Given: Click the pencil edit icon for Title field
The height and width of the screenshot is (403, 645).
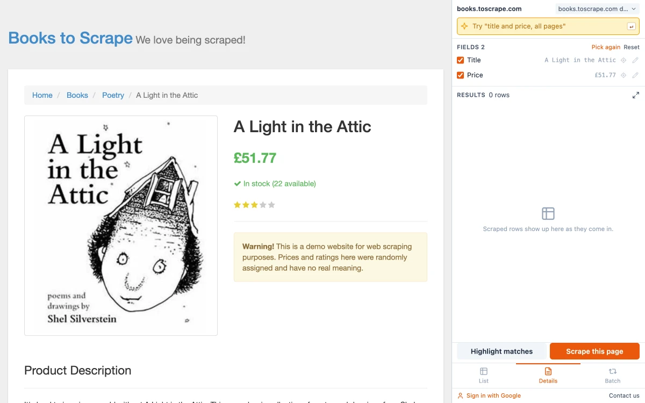Looking at the screenshot, I should (x=635, y=60).
